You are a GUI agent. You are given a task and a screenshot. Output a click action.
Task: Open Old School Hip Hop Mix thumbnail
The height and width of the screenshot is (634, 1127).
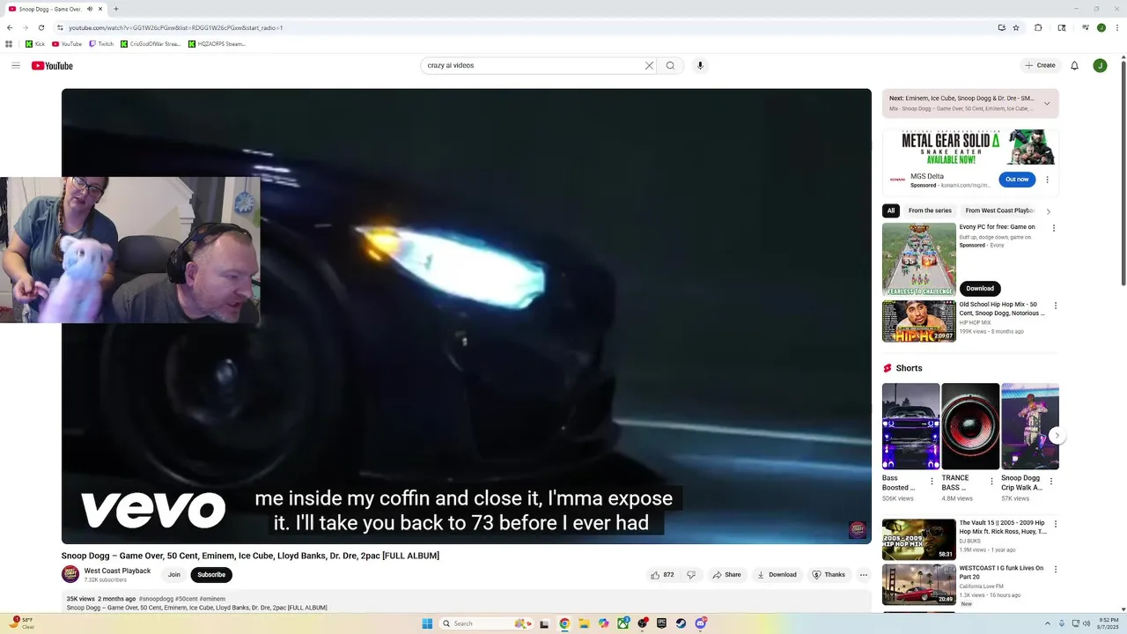click(x=919, y=321)
